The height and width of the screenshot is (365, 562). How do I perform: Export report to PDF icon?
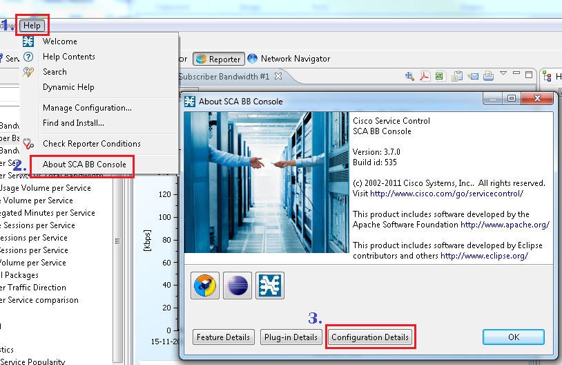425,76
